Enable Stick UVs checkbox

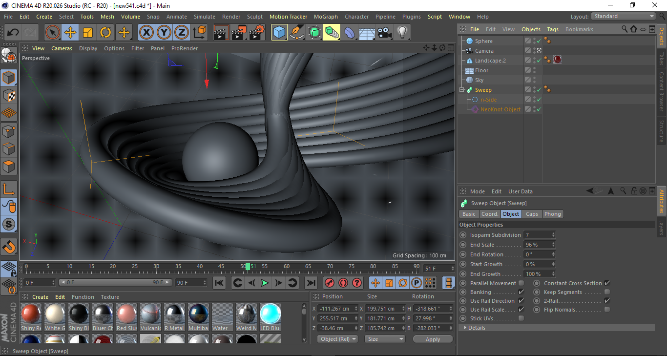click(x=521, y=318)
